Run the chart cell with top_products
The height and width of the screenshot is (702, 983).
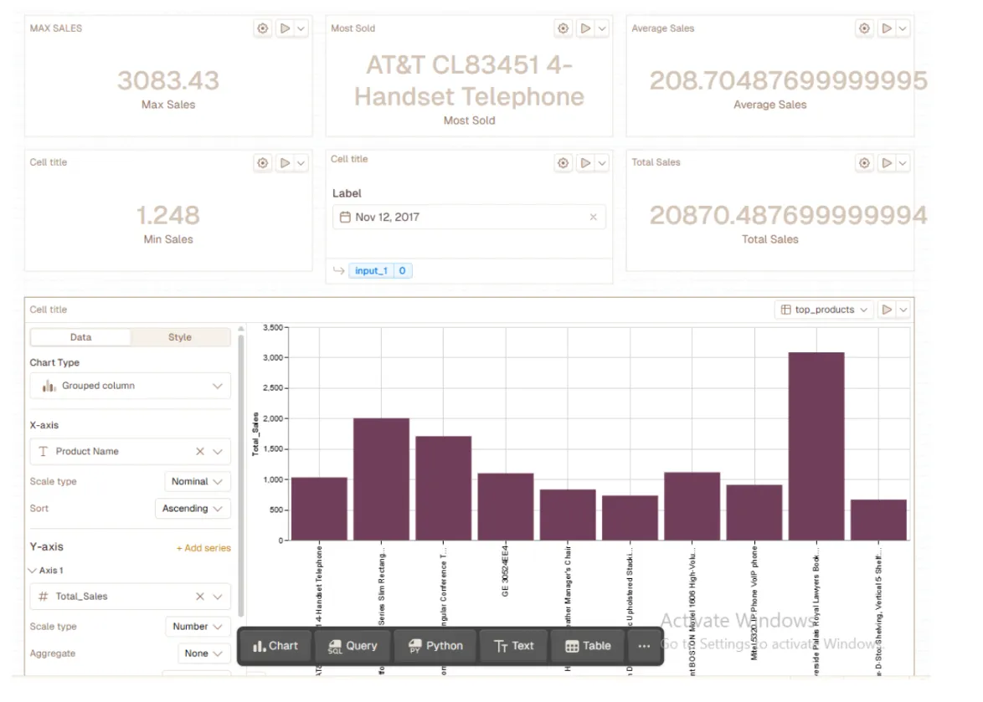886,310
